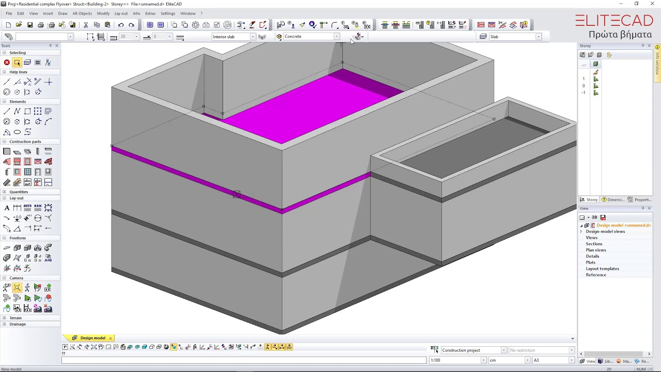Paste with clipboard icon
Viewport: 661px width, 372px height.
[x=107, y=25]
